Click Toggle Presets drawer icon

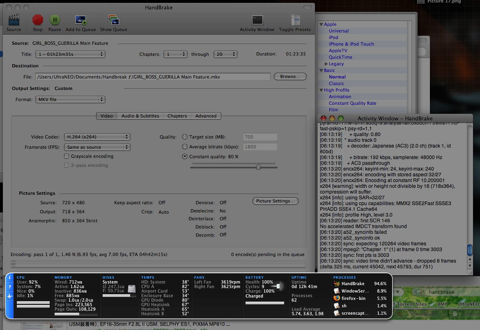pos(295,20)
